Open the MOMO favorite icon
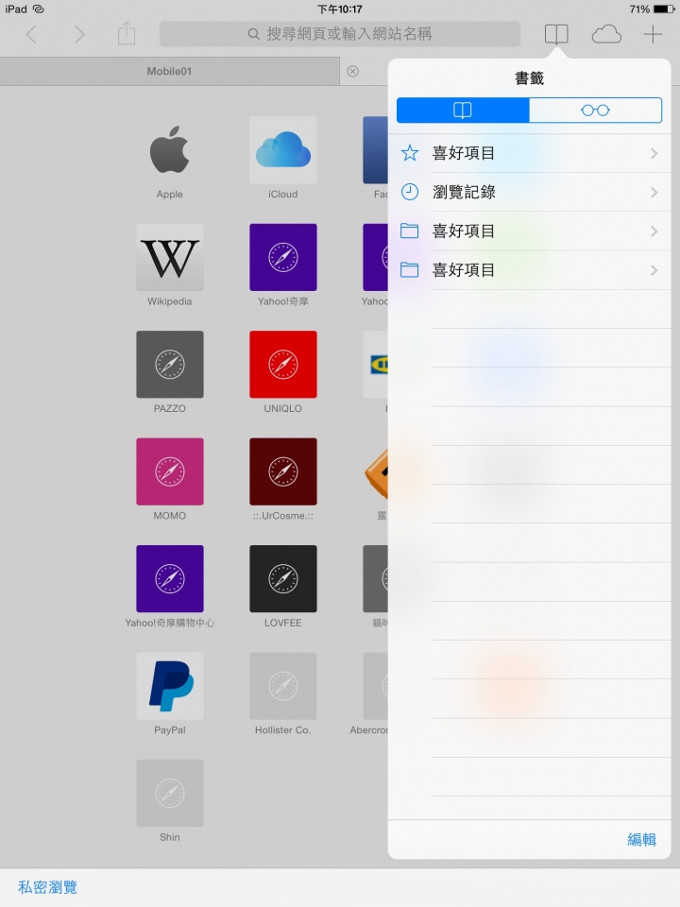Screen dimensions: 680x907 [169, 471]
